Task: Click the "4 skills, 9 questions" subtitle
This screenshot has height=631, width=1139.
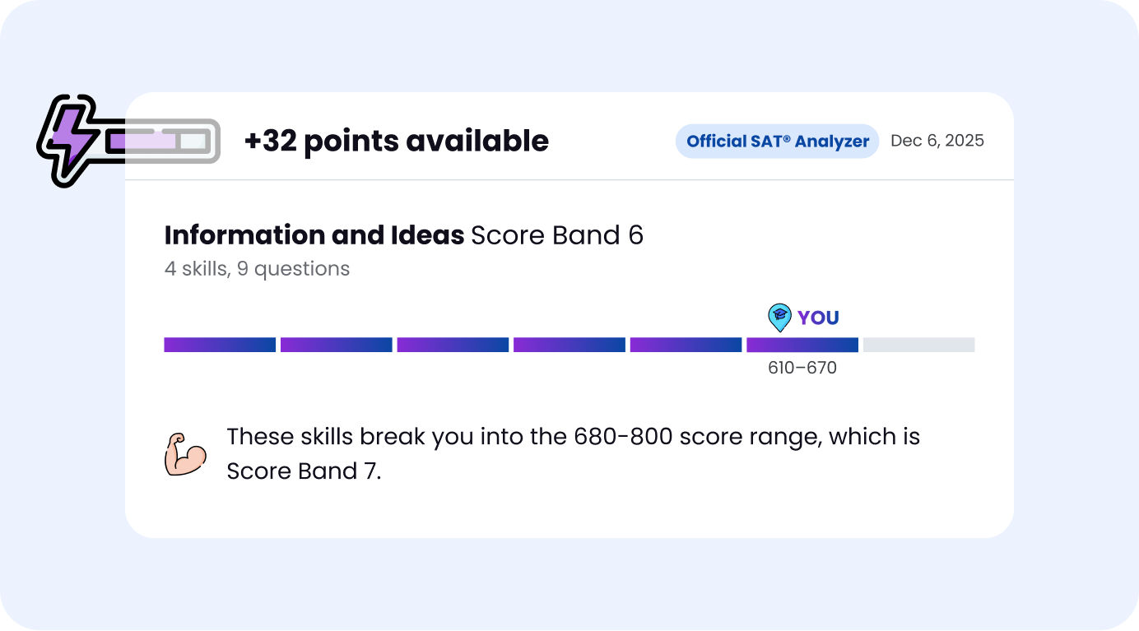Action: (257, 269)
